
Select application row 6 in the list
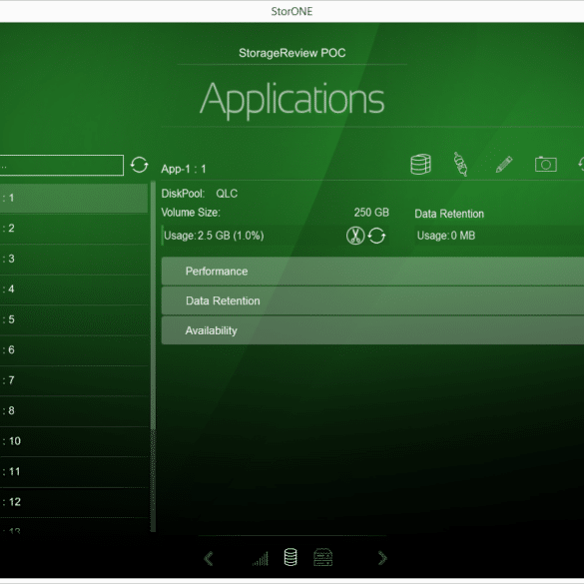coord(74,350)
